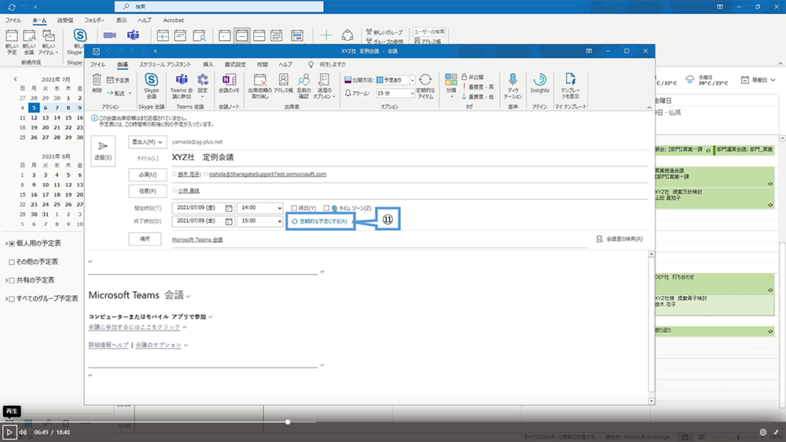Screen dimensions: 786x442
Task: Open the Forward dropdown arrow
Action: [x=130, y=93]
